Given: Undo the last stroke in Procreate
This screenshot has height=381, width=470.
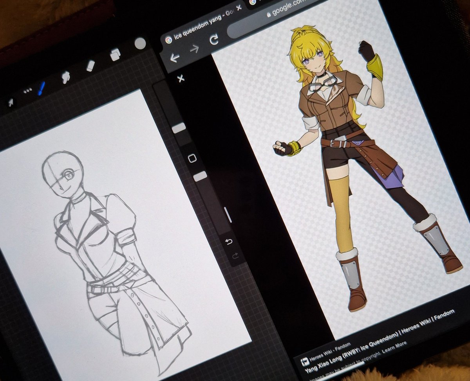Looking at the screenshot, I should (x=229, y=242).
